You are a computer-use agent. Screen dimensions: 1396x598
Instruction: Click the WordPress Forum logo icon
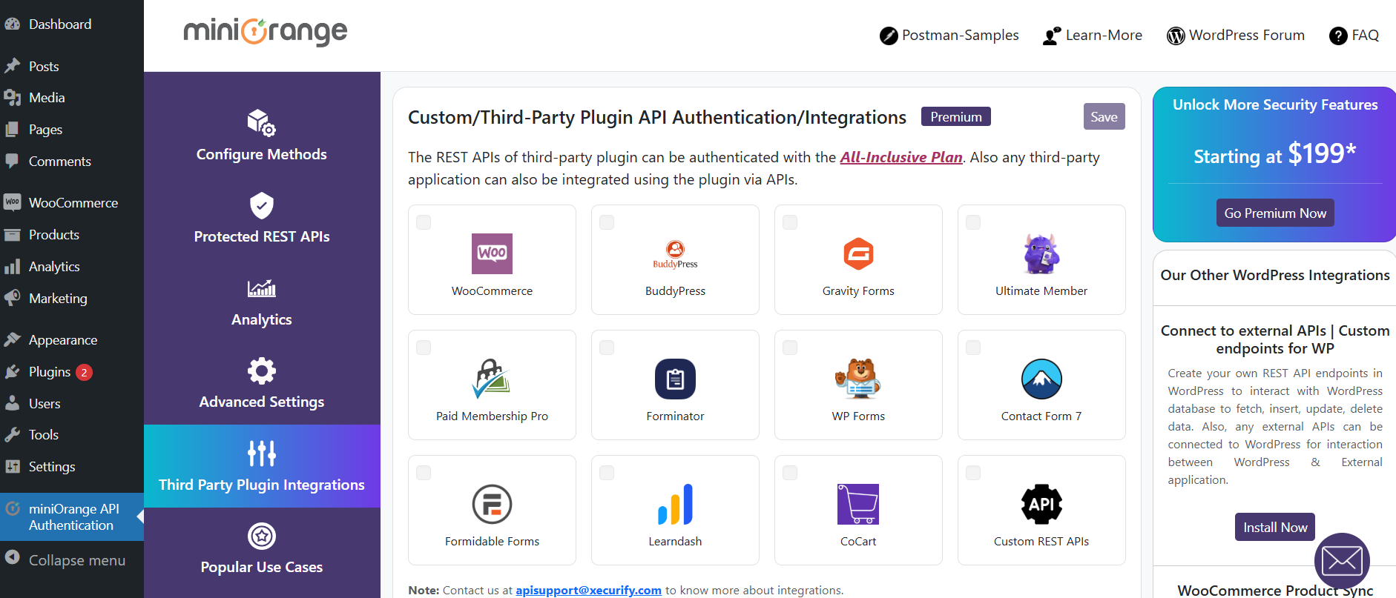point(1176,36)
